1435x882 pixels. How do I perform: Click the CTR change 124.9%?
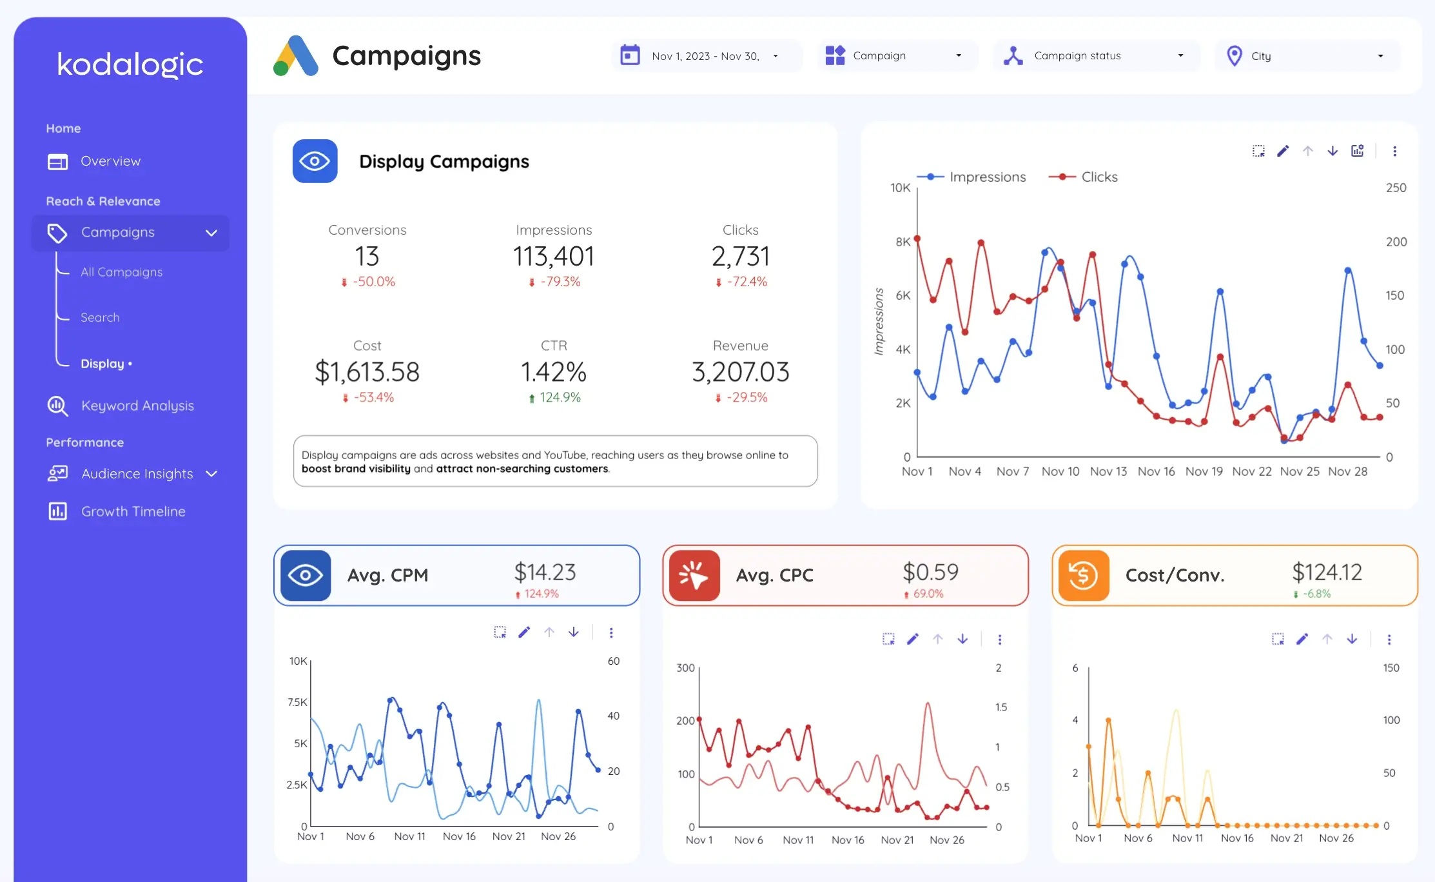555,398
